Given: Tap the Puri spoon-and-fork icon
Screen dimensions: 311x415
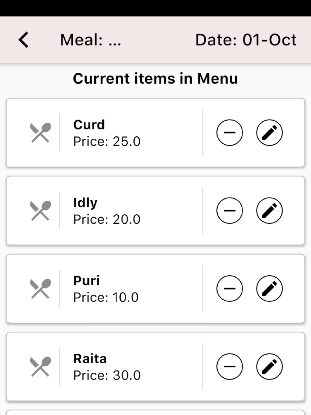Looking at the screenshot, I should coord(40,289).
